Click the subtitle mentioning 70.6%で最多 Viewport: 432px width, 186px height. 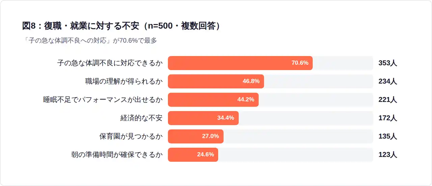(x=90, y=41)
